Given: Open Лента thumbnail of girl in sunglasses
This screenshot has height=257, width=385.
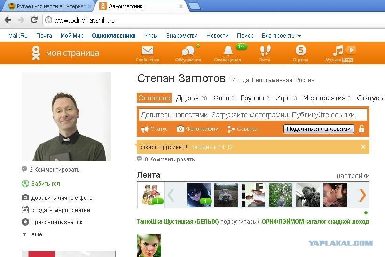Looking at the screenshot, I should click(199, 195).
